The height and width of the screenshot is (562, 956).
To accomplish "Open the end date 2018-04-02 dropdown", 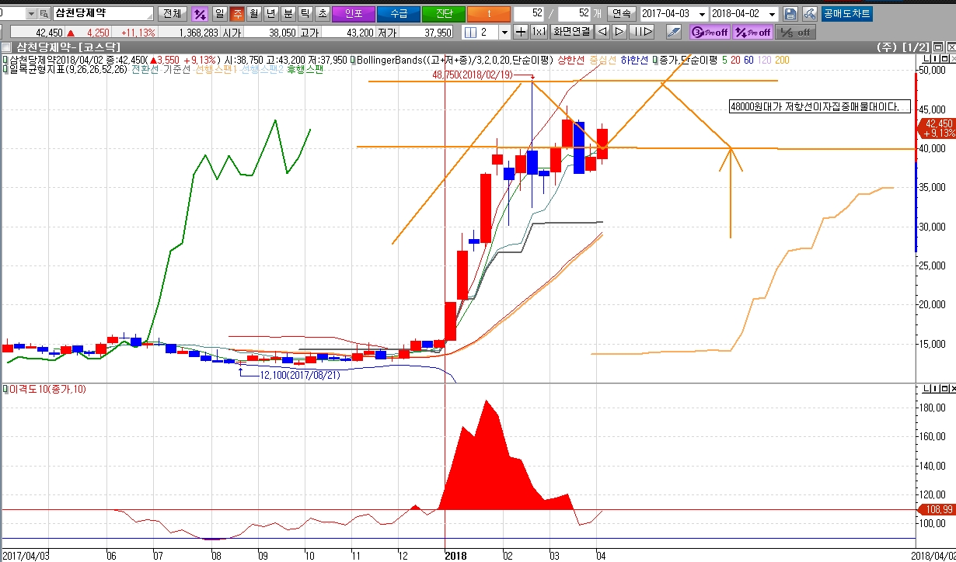I will click(x=773, y=14).
